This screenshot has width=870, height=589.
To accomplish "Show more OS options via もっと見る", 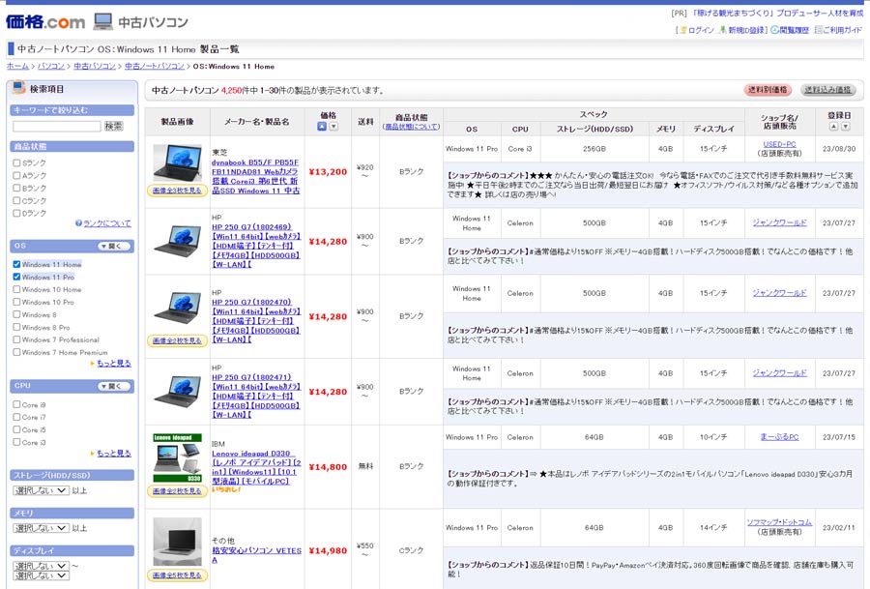I will click(114, 363).
